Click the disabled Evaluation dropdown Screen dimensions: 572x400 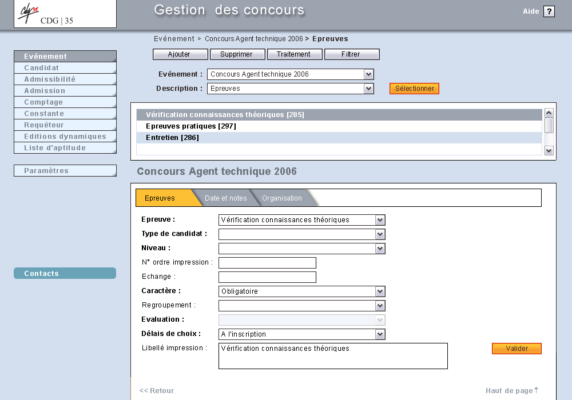(301, 320)
